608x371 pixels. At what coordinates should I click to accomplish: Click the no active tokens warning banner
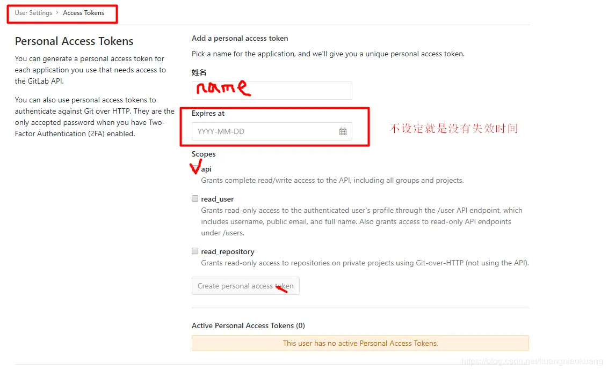click(x=360, y=343)
